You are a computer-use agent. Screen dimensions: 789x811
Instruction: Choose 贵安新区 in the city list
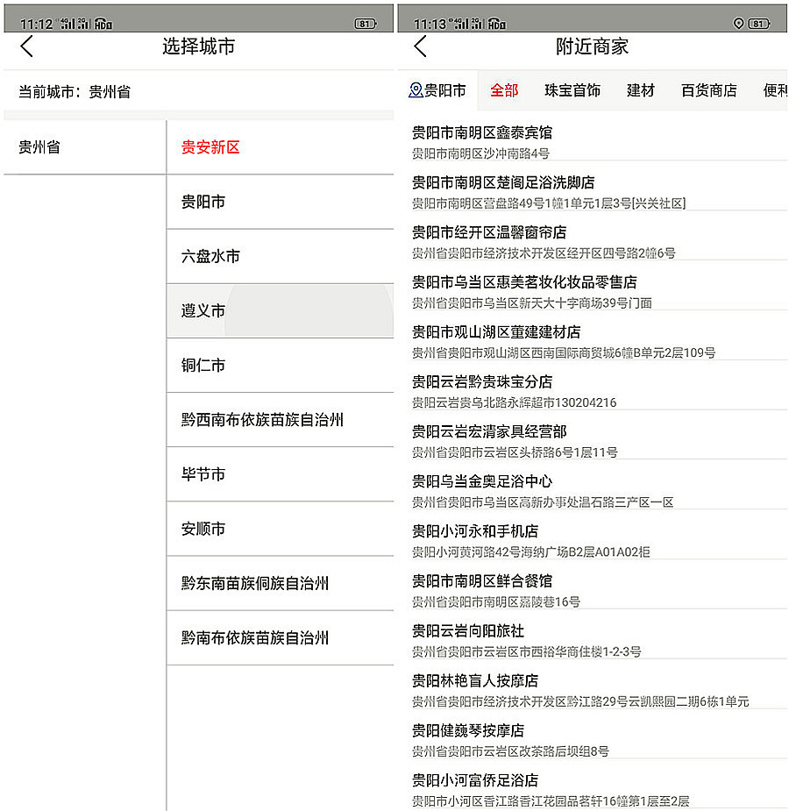click(x=281, y=147)
